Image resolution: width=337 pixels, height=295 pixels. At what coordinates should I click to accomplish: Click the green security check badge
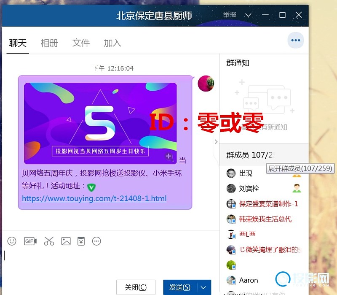(x=91, y=187)
